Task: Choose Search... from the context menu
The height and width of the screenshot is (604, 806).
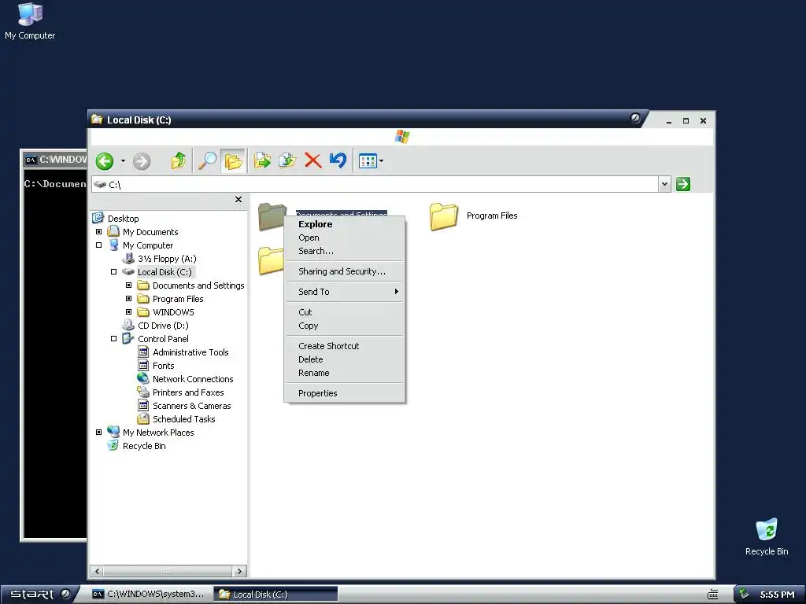Action: 345,251
